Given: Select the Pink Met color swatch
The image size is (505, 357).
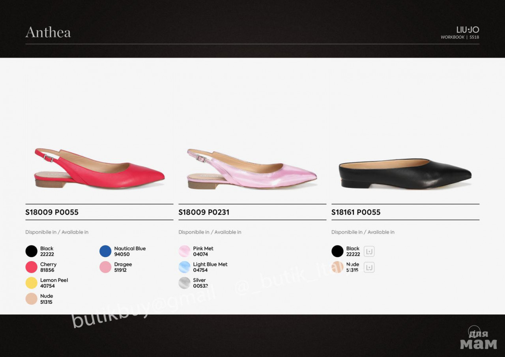Looking at the screenshot, I should pos(184,251).
